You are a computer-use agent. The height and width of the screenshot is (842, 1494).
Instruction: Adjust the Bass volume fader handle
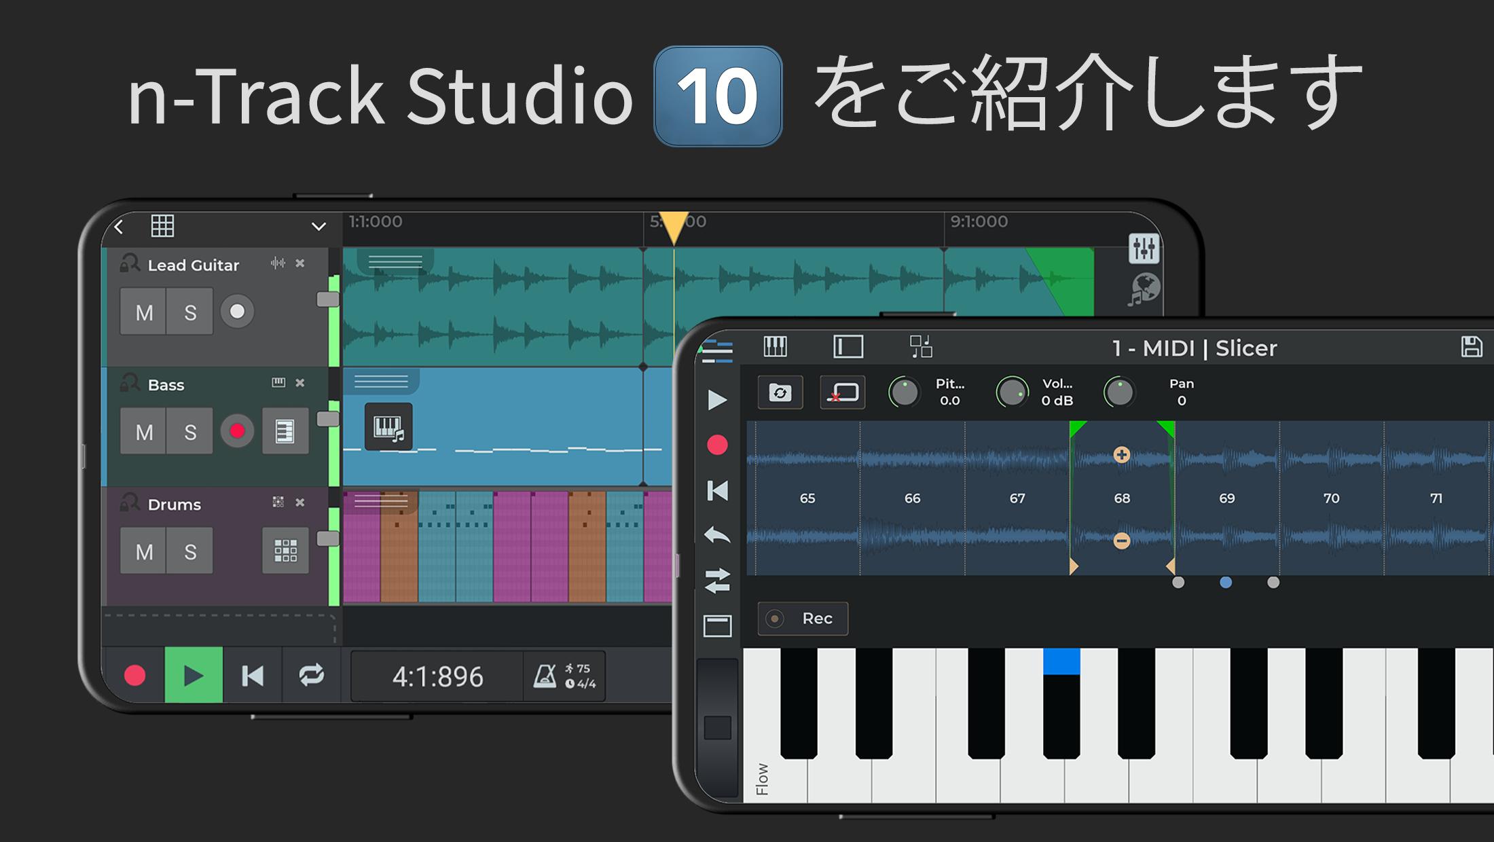(328, 419)
